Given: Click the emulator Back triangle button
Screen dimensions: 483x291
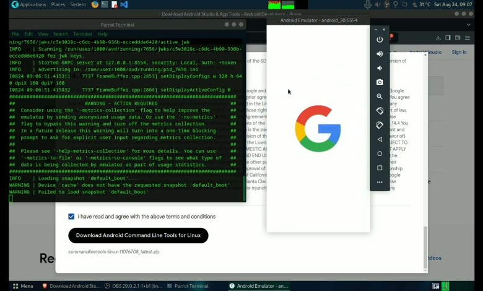Looking at the screenshot, I should (380, 139).
